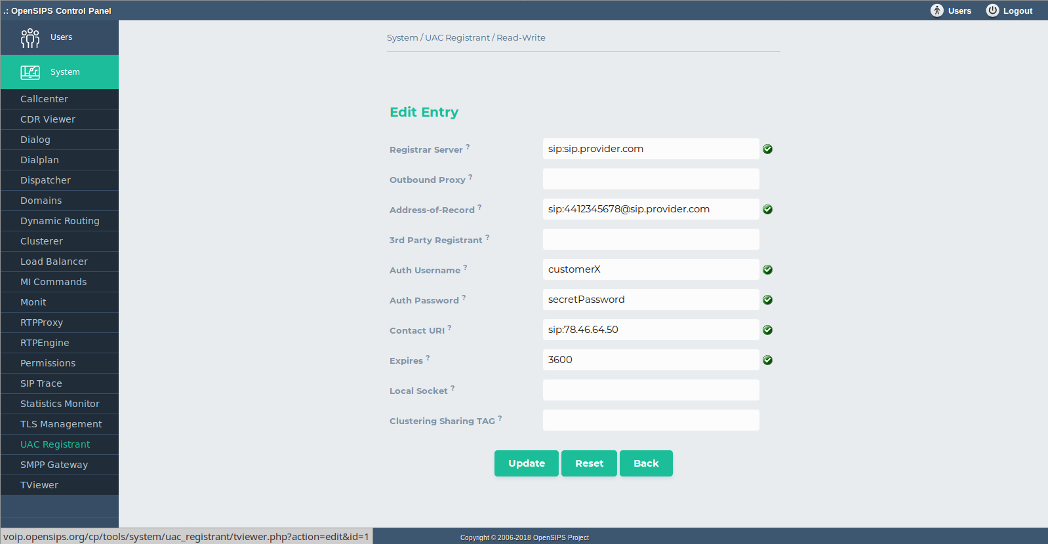Open Domains in sidebar
1048x544 pixels.
coord(60,201)
